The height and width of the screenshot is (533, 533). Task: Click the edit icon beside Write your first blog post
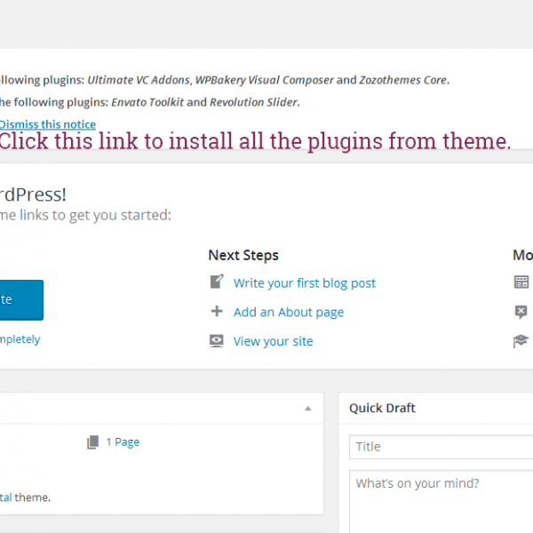(x=216, y=282)
